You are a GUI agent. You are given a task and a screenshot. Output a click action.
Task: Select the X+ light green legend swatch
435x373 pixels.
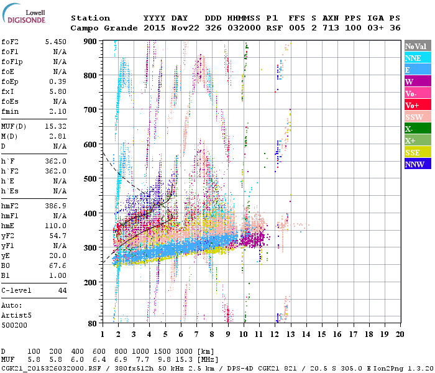coord(418,140)
